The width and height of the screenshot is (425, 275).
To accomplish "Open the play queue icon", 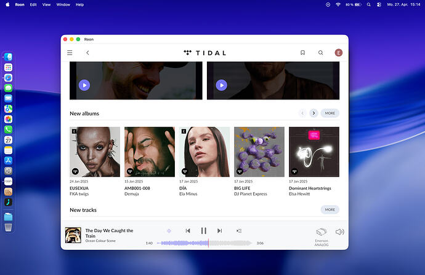I will point(239,231).
